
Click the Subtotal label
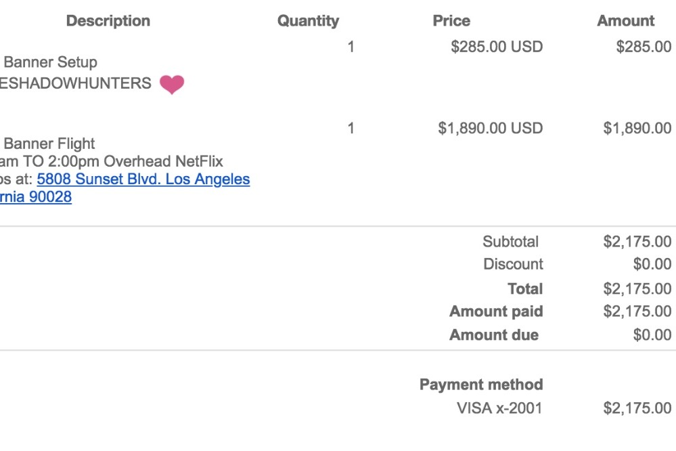(x=510, y=242)
